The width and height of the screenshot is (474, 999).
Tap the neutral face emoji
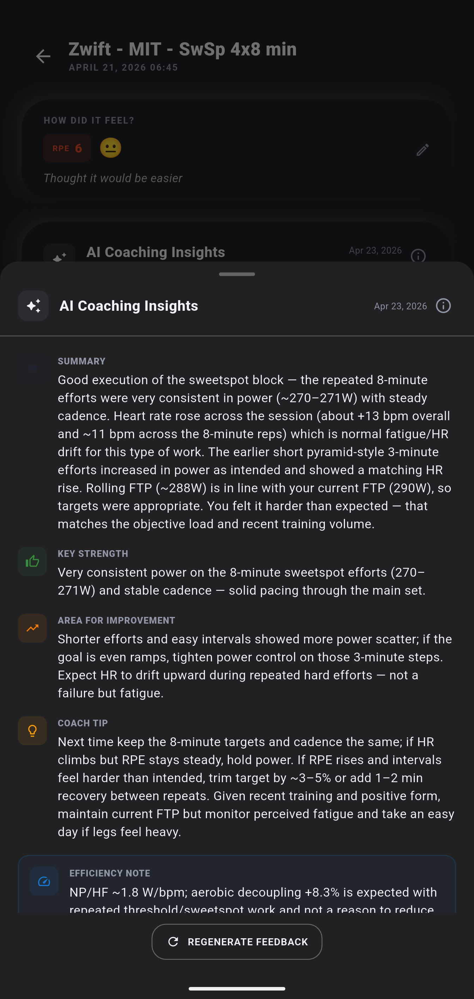(111, 148)
